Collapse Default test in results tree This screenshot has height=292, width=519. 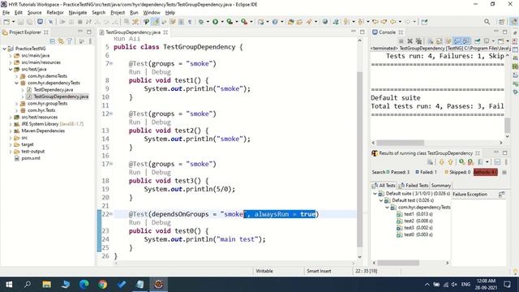(x=381, y=200)
